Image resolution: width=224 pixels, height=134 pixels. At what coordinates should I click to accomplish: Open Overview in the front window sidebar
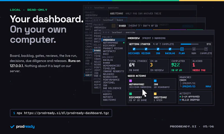(113, 40)
